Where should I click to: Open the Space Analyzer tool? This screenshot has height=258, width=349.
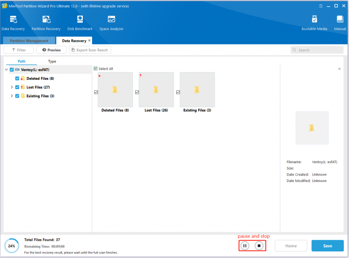click(x=111, y=23)
